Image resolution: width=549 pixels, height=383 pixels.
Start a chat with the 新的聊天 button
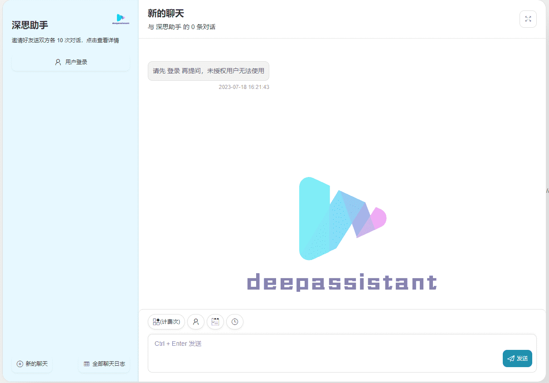[x=32, y=364]
